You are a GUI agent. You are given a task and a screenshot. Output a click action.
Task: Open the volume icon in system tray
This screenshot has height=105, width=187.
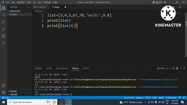pyautogui.click(x=159, y=102)
